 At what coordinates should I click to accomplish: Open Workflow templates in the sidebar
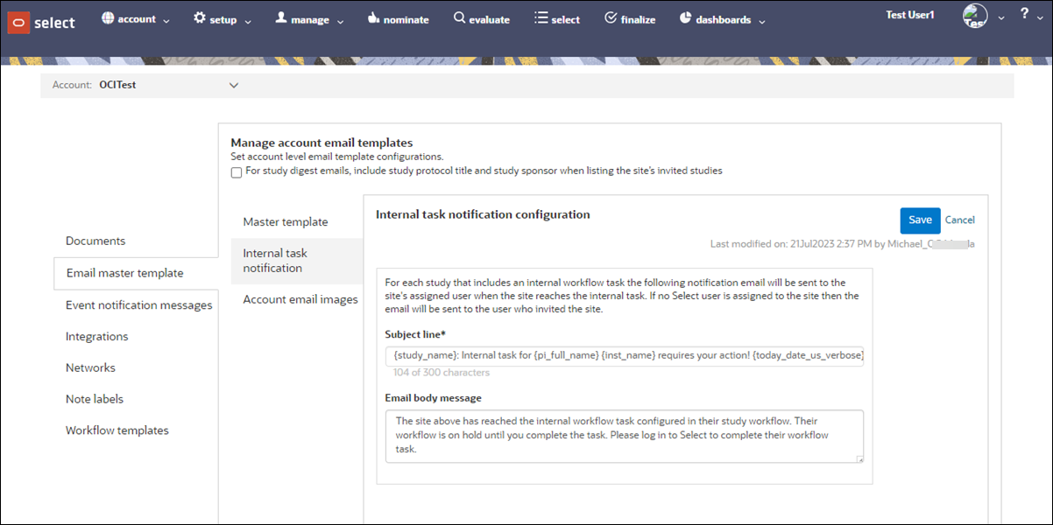(x=117, y=430)
